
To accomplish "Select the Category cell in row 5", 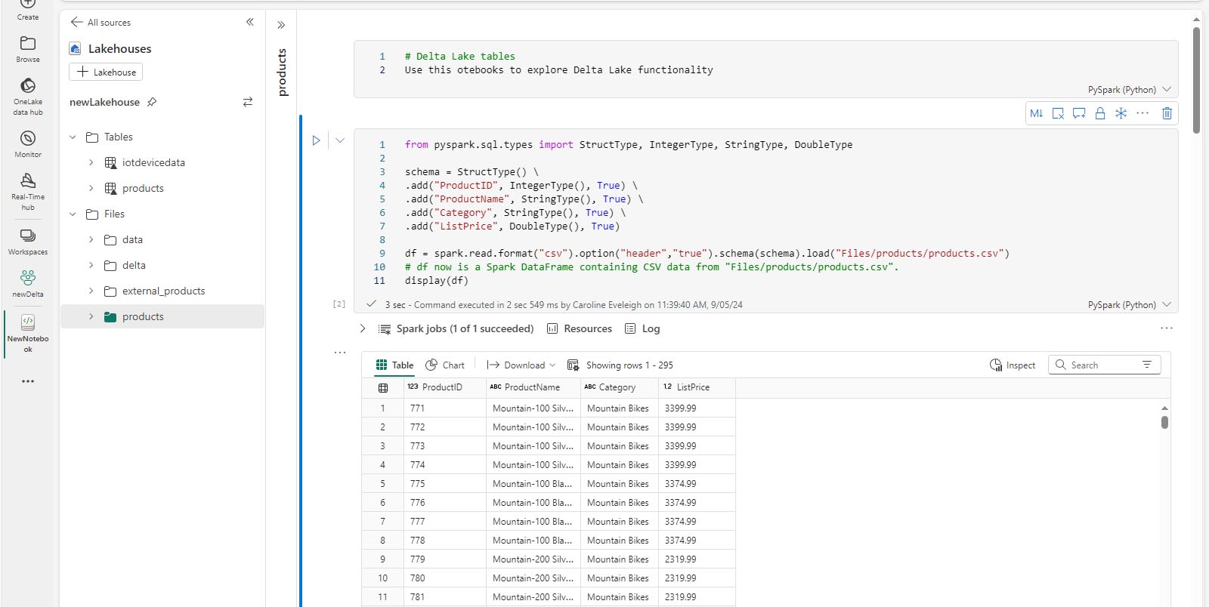I will point(620,483).
